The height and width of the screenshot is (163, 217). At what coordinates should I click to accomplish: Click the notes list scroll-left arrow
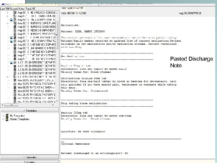2,105
